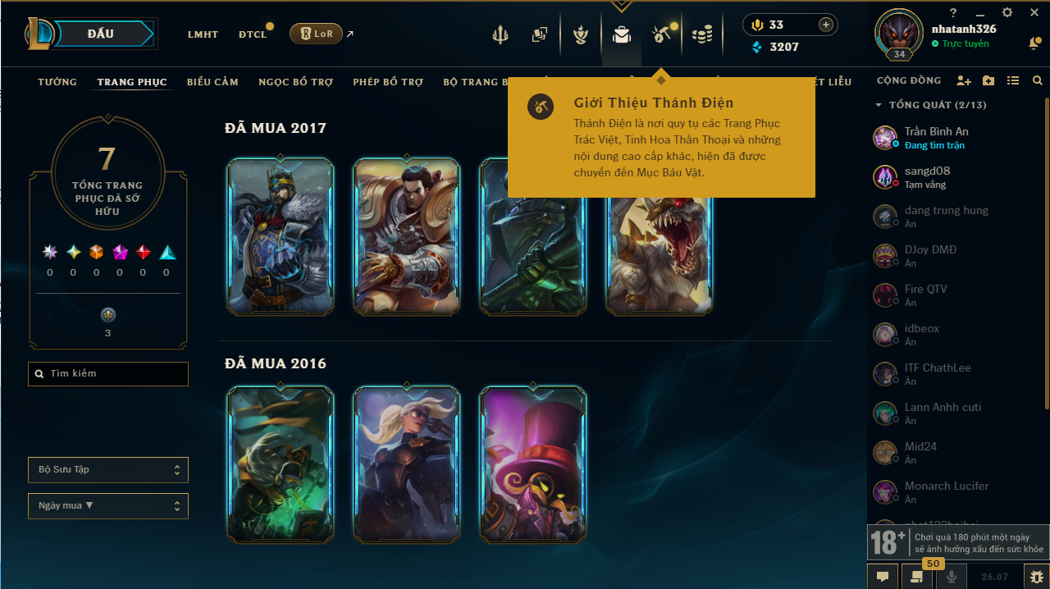Switch to the Biểu Cảm tab
The width and height of the screenshot is (1050, 589).
(x=212, y=82)
